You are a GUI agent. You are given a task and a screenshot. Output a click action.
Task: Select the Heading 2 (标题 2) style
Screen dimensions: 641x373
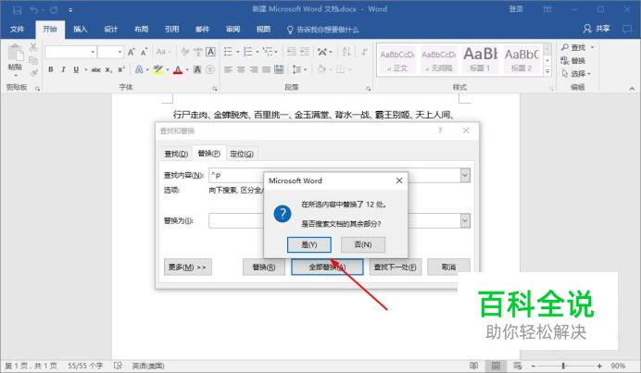pyautogui.click(x=522, y=60)
